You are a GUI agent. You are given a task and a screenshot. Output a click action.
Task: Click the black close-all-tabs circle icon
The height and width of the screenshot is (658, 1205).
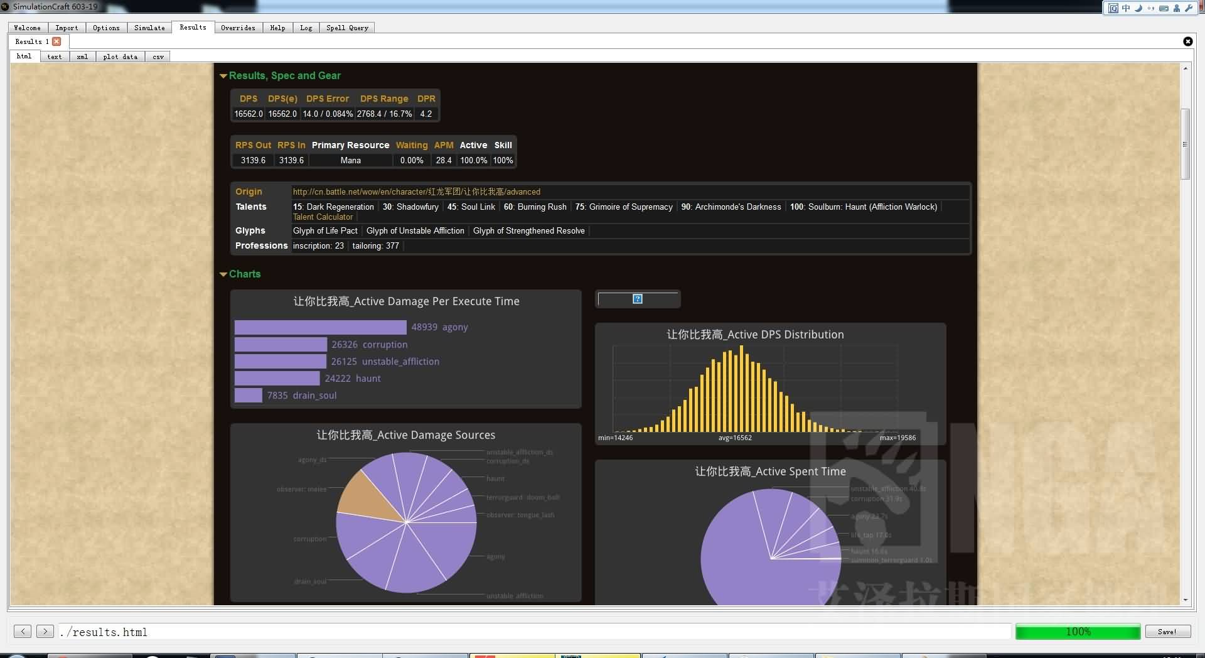[1187, 41]
